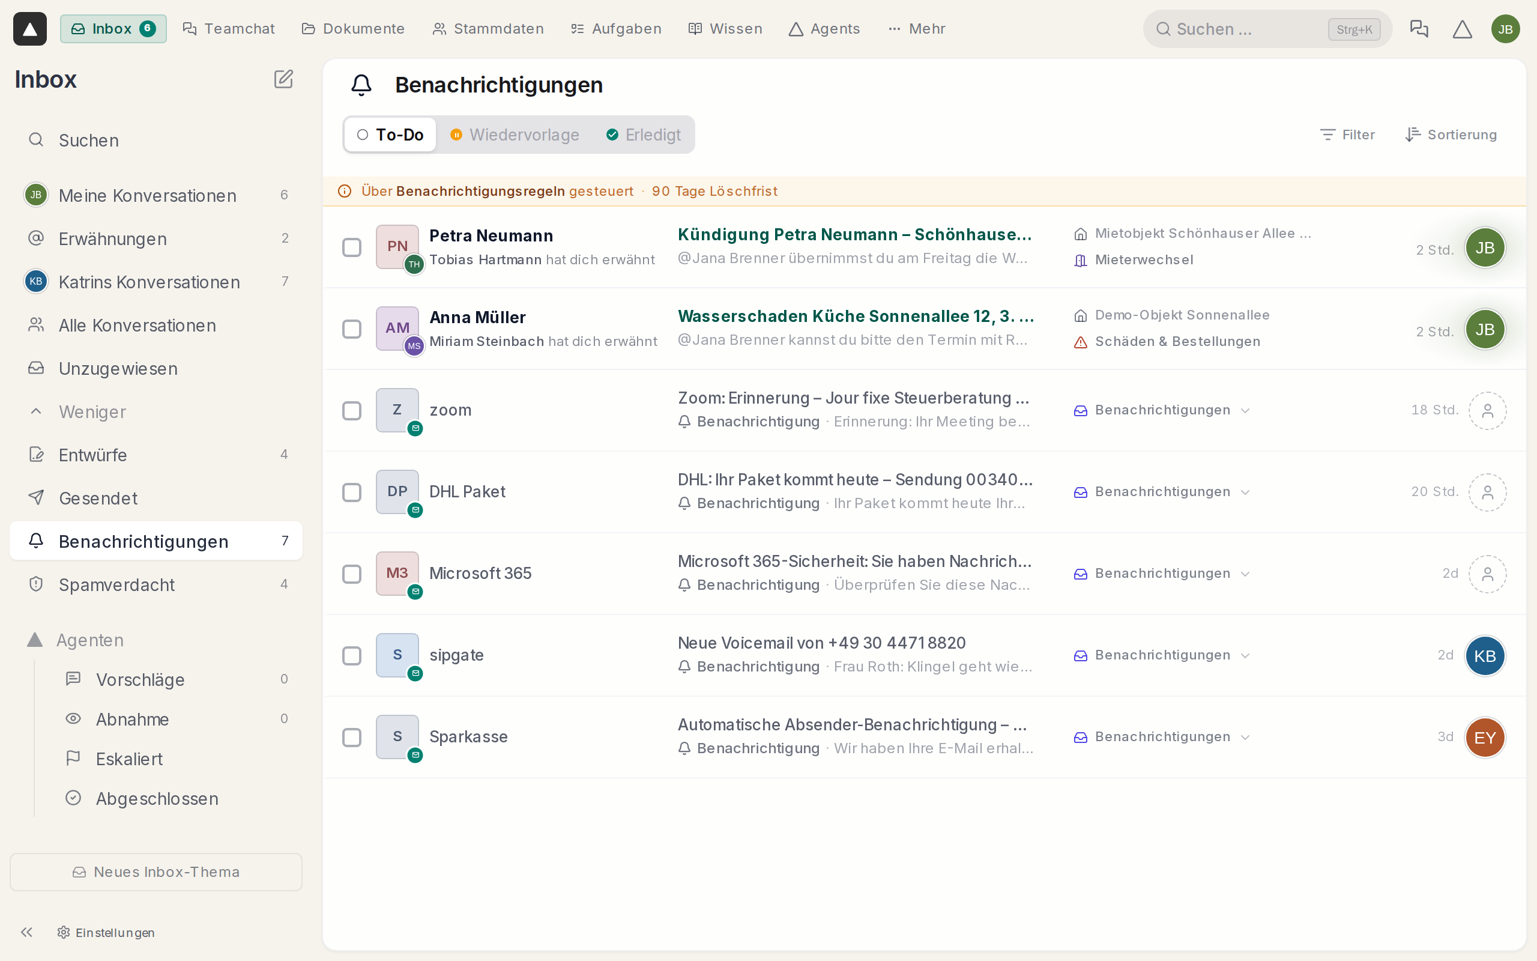1537x961 pixels.
Task: Click the Suchen search field in top bar
Action: pyautogui.click(x=1267, y=29)
